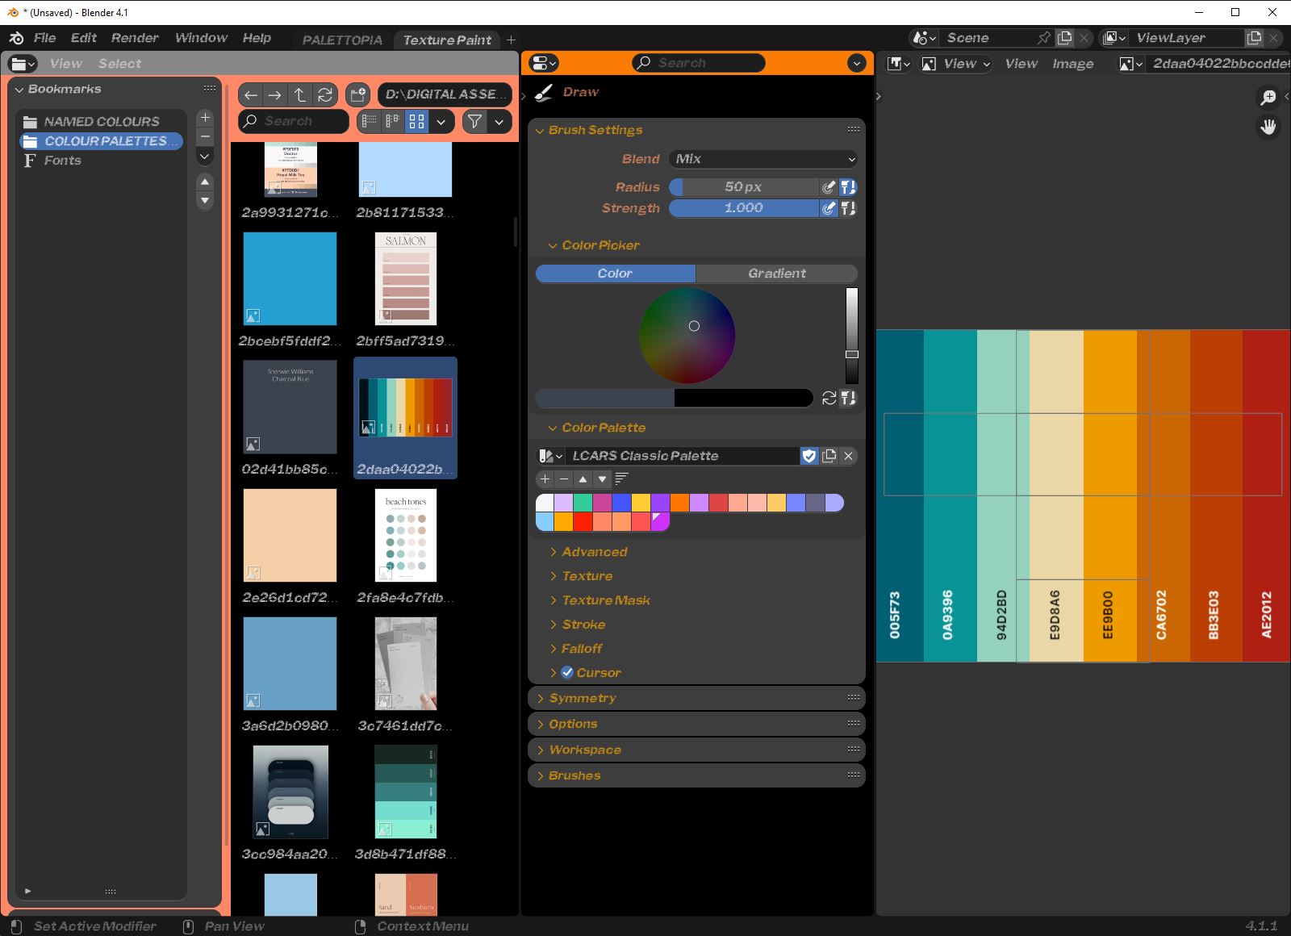Toggle unified radius setting
The image size is (1291, 936).
point(848,187)
